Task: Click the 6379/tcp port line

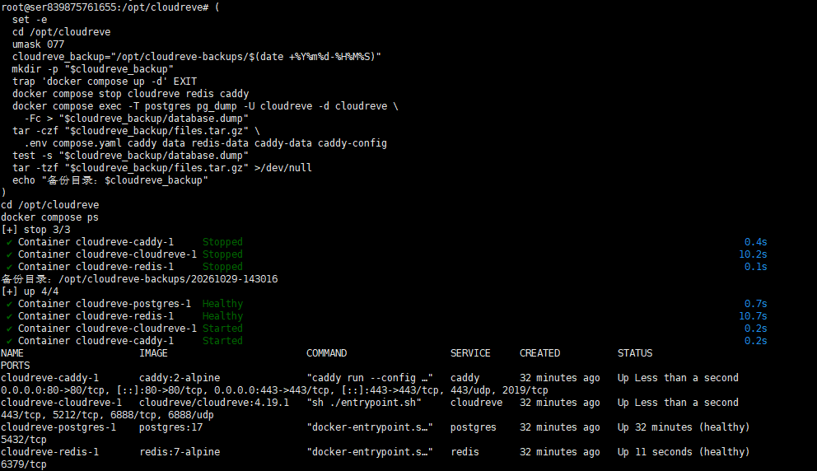Action: click(23, 464)
